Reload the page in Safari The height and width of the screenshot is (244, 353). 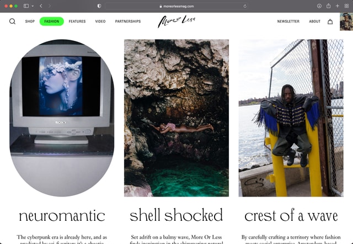point(244,6)
